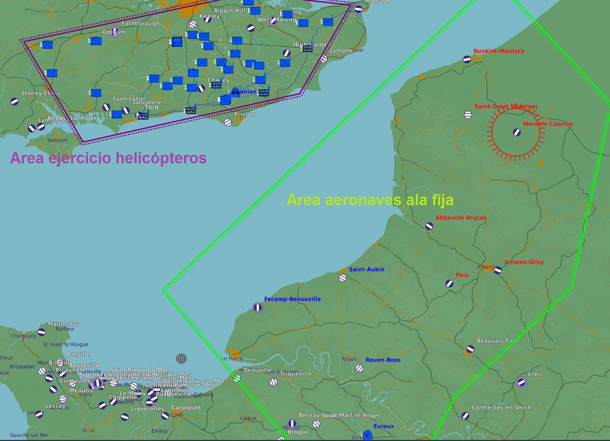Click the 'Merville Calonne' red label

[x=548, y=124]
